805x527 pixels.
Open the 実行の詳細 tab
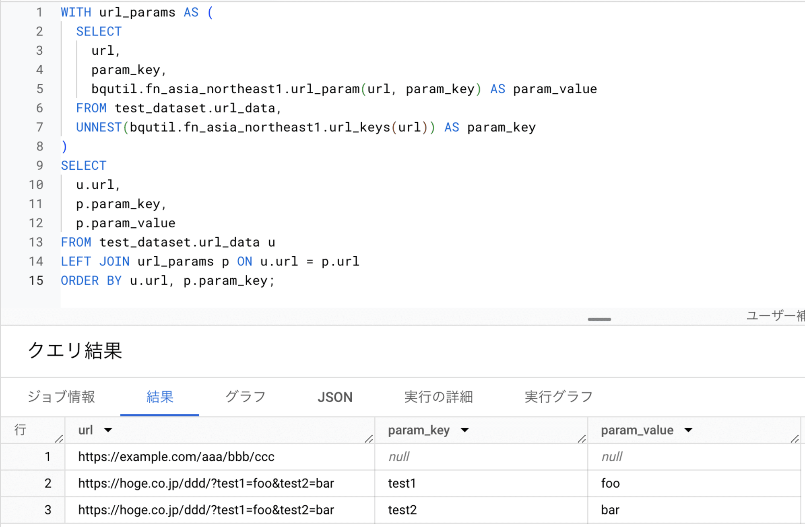[x=438, y=397]
